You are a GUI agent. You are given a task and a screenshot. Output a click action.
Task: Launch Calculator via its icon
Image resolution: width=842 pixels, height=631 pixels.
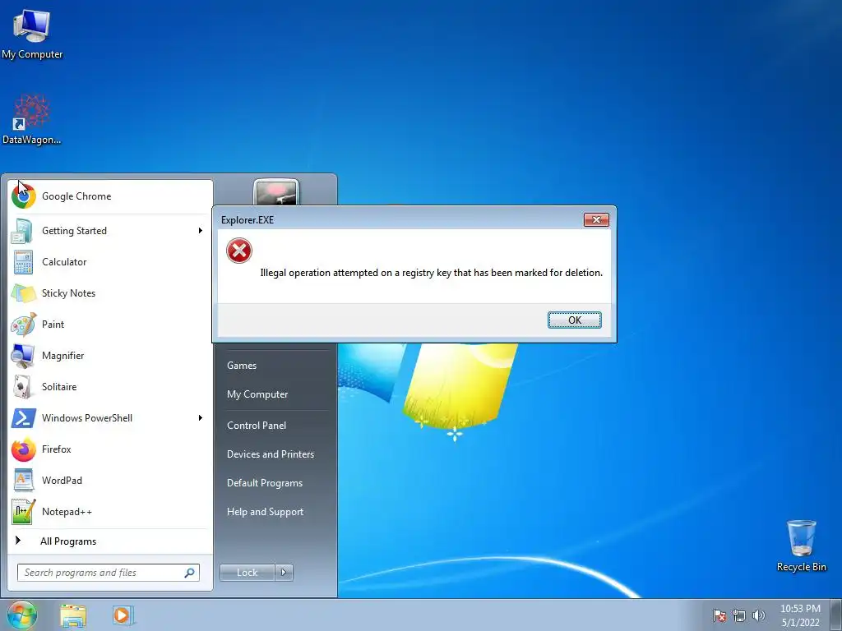click(x=23, y=262)
